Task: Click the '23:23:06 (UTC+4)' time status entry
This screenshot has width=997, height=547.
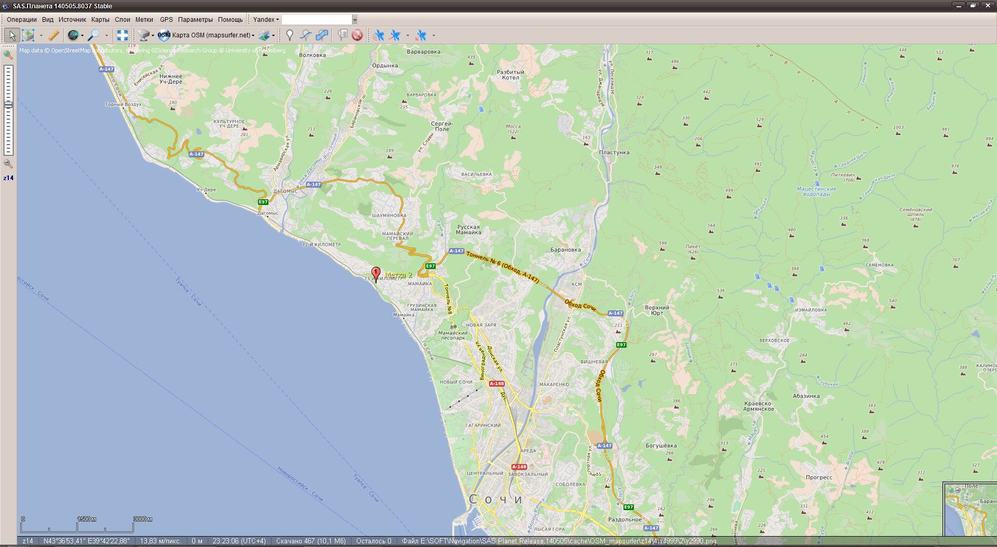Action: (239, 541)
